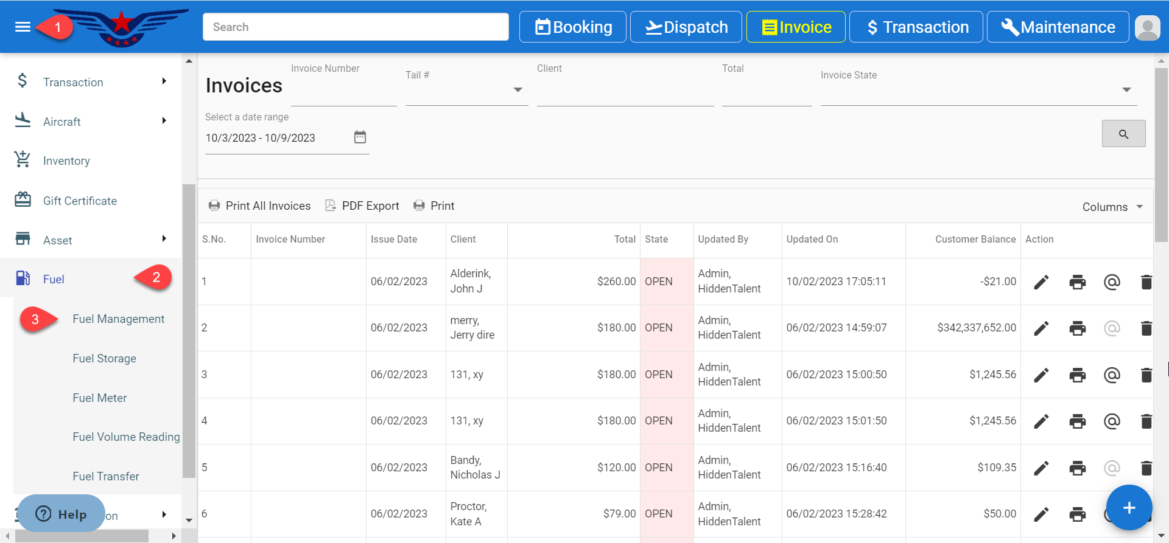
Task: Email the third invoice row
Action: pos(1112,375)
